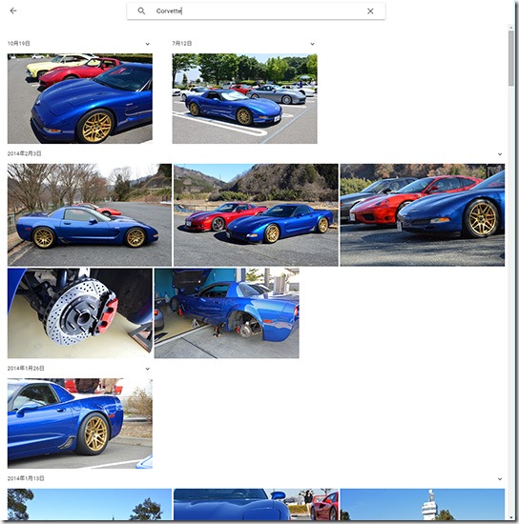
Task: Select the 2014年2月3日 date label
Action: [x=25, y=153]
